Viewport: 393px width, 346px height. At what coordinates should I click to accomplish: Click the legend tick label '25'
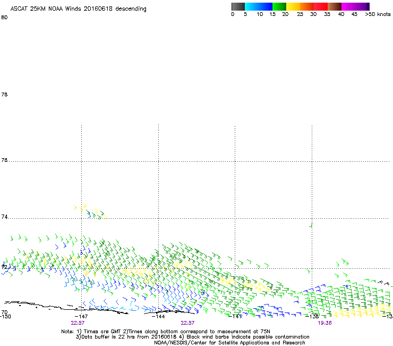(x=300, y=14)
